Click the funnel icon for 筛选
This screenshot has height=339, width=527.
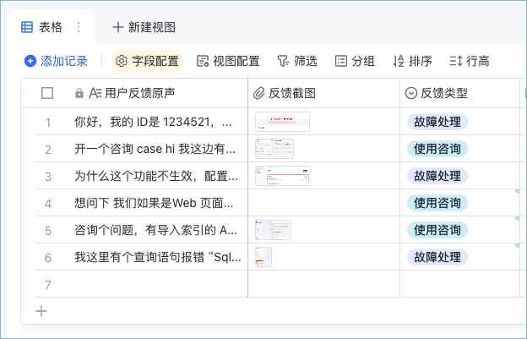[283, 61]
